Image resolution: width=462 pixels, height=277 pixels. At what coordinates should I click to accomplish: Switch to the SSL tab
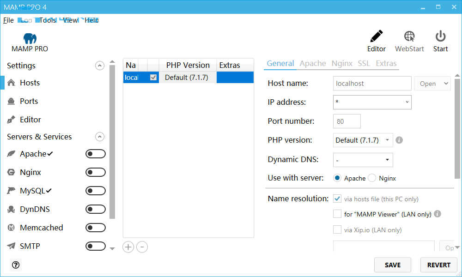tap(364, 63)
